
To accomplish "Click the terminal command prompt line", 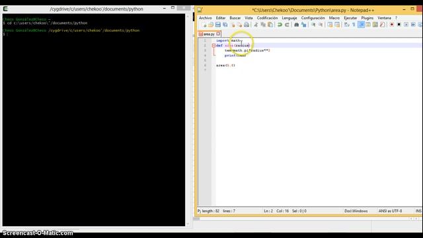I will click(x=5, y=34).
